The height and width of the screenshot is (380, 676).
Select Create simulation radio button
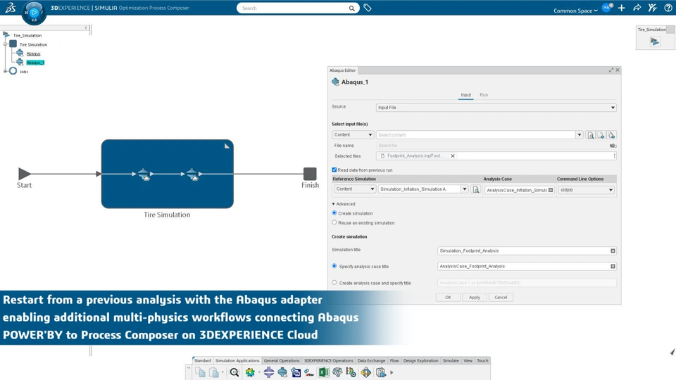(334, 213)
